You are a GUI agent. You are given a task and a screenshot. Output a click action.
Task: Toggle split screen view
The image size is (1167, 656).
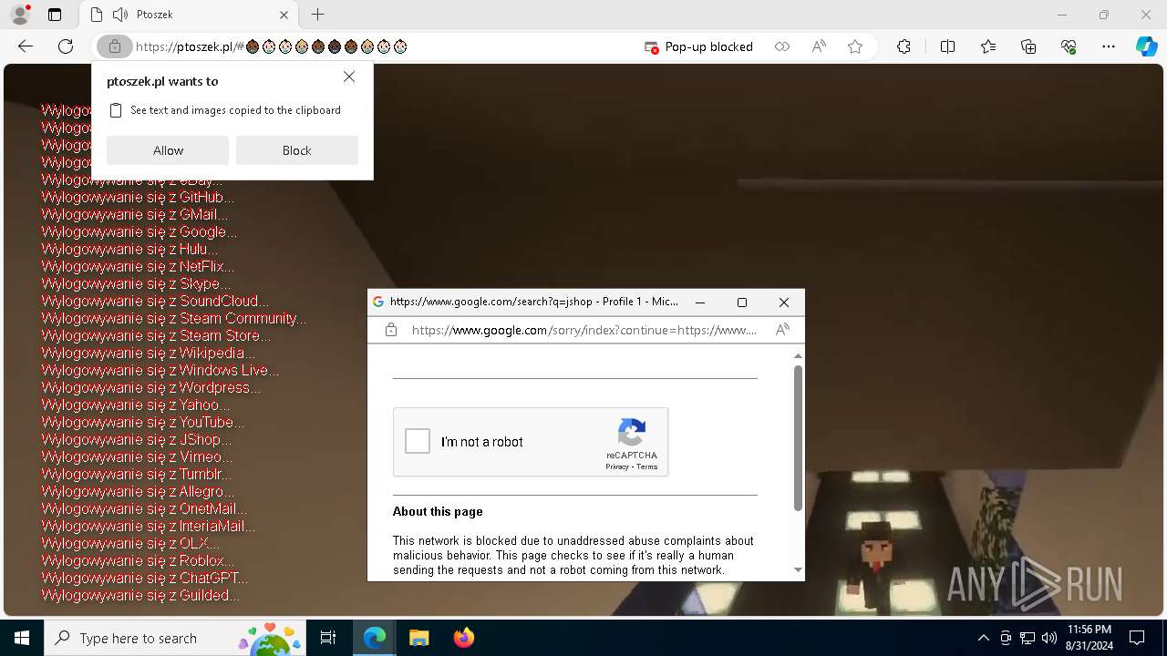coord(947,46)
